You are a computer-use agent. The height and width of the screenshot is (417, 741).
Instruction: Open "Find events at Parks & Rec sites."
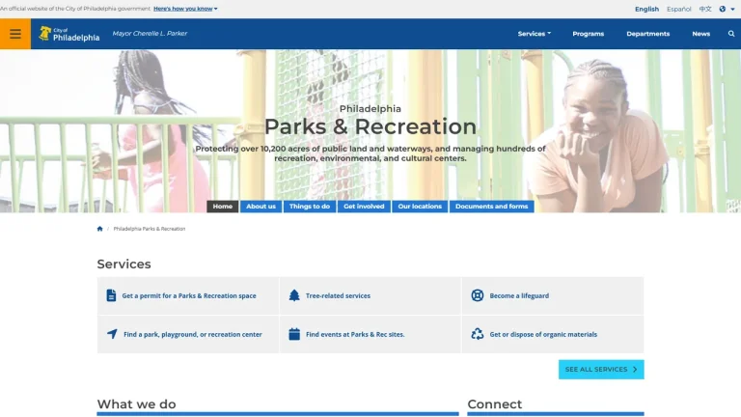point(355,334)
